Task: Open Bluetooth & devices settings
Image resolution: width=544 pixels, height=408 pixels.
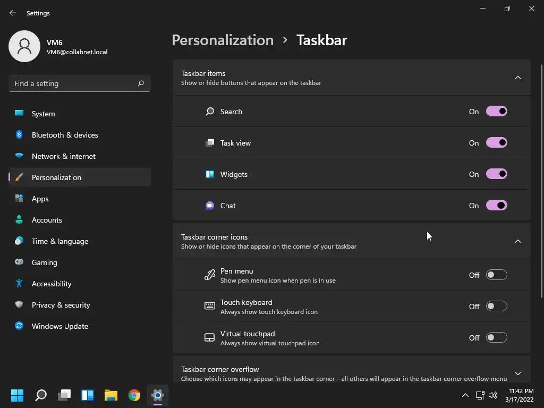Action: 65,135
